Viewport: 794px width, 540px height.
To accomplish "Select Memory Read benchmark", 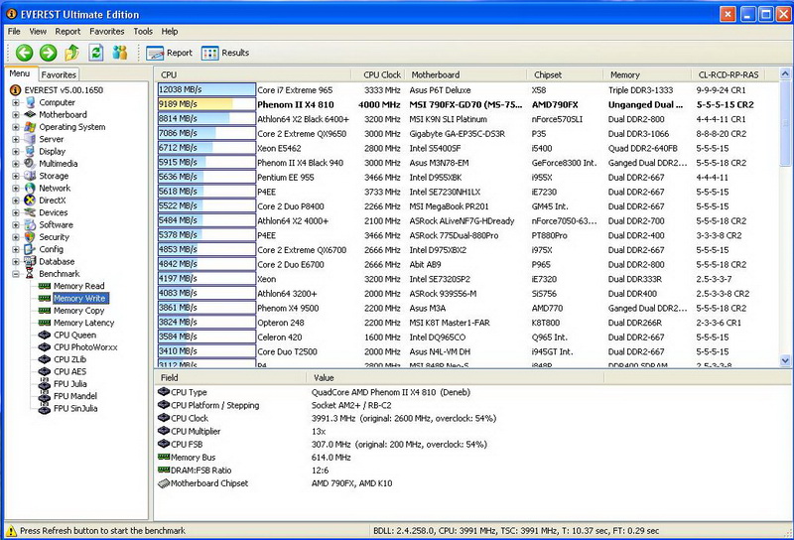I will pyautogui.click(x=79, y=286).
